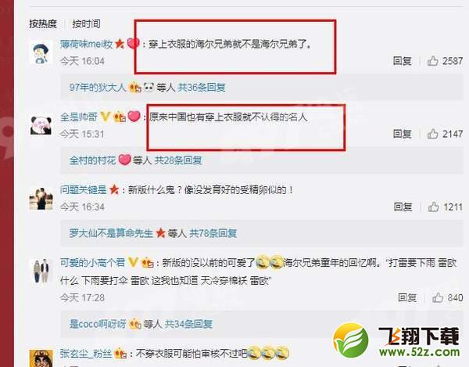Expand 共36条回复 replies
Screen dimensions: 469x367
click(202, 88)
